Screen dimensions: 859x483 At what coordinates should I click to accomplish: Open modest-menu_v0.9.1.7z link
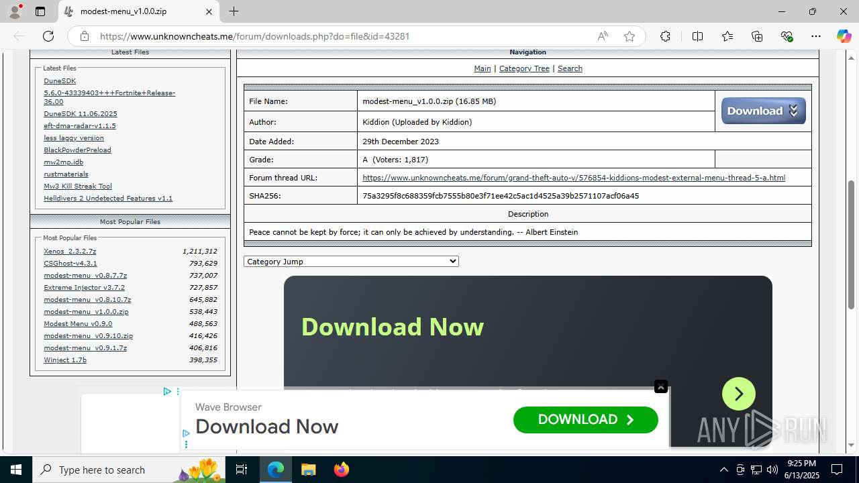[x=85, y=348]
